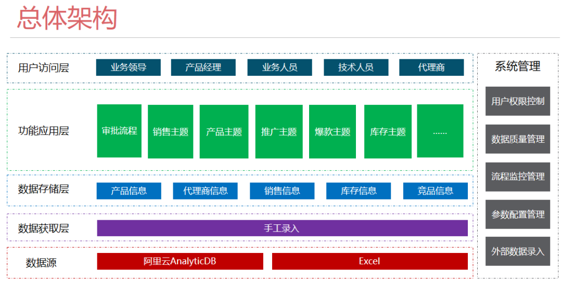Click the 总体架构 title text
Screen dimensions: 562x282
click(67, 18)
